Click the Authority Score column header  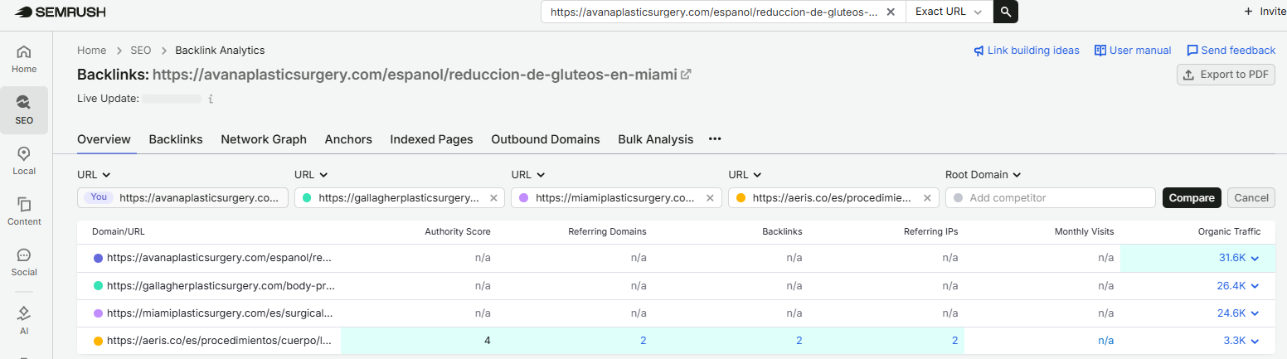coord(457,231)
